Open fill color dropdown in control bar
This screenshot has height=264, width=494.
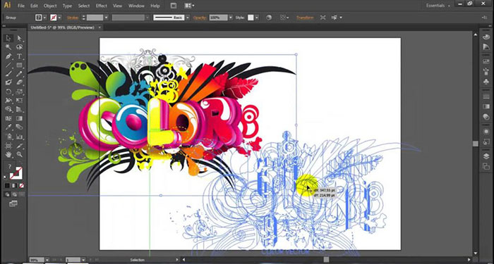(44, 18)
